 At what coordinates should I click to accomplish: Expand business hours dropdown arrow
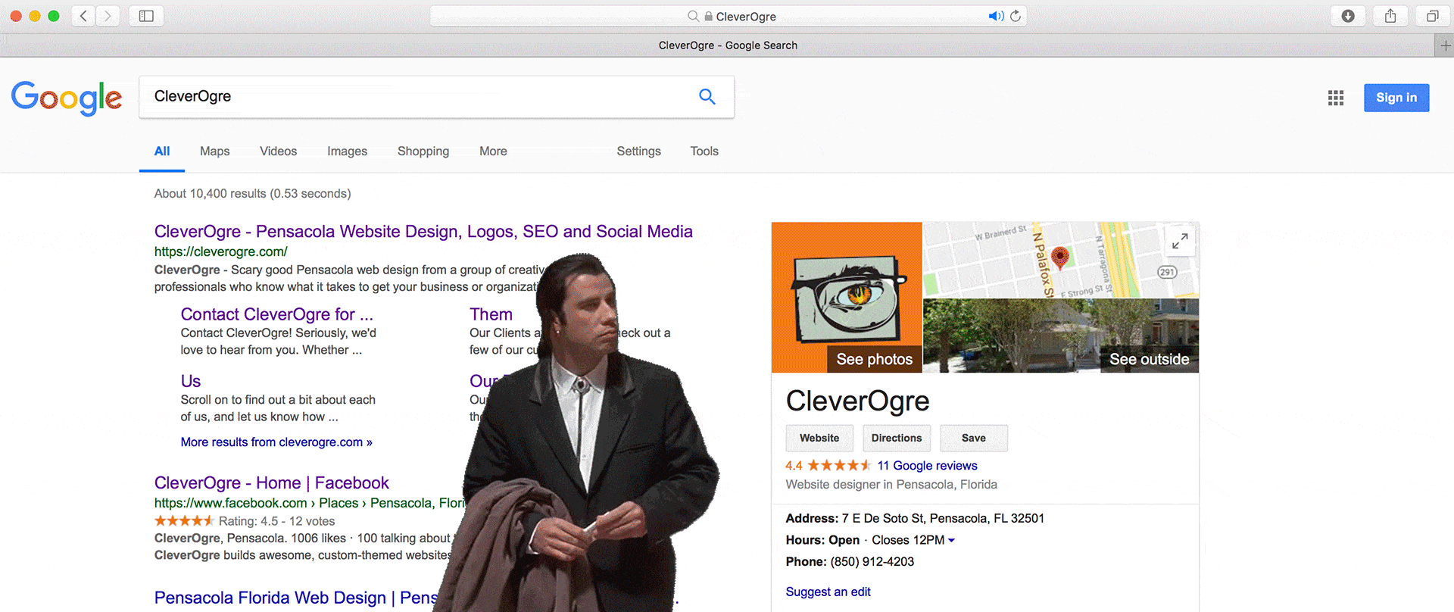(952, 540)
